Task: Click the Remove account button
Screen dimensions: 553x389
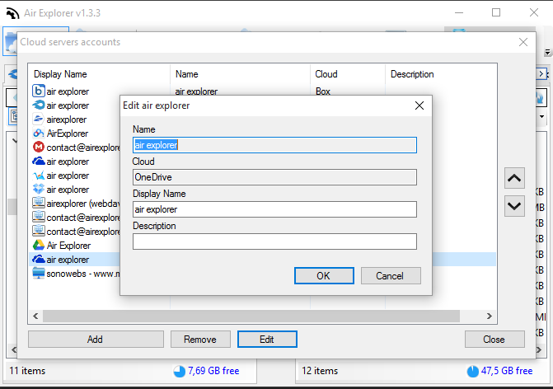Action: 200,339
